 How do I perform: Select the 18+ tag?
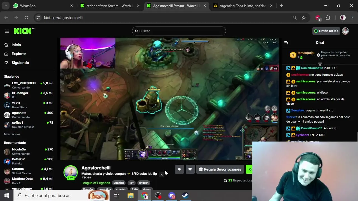131,183
